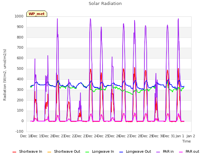Image resolution: width=211 pixels, height=158 pixels.
Task: Click the green Longwave In color swatch
Action: pos(87,152)
